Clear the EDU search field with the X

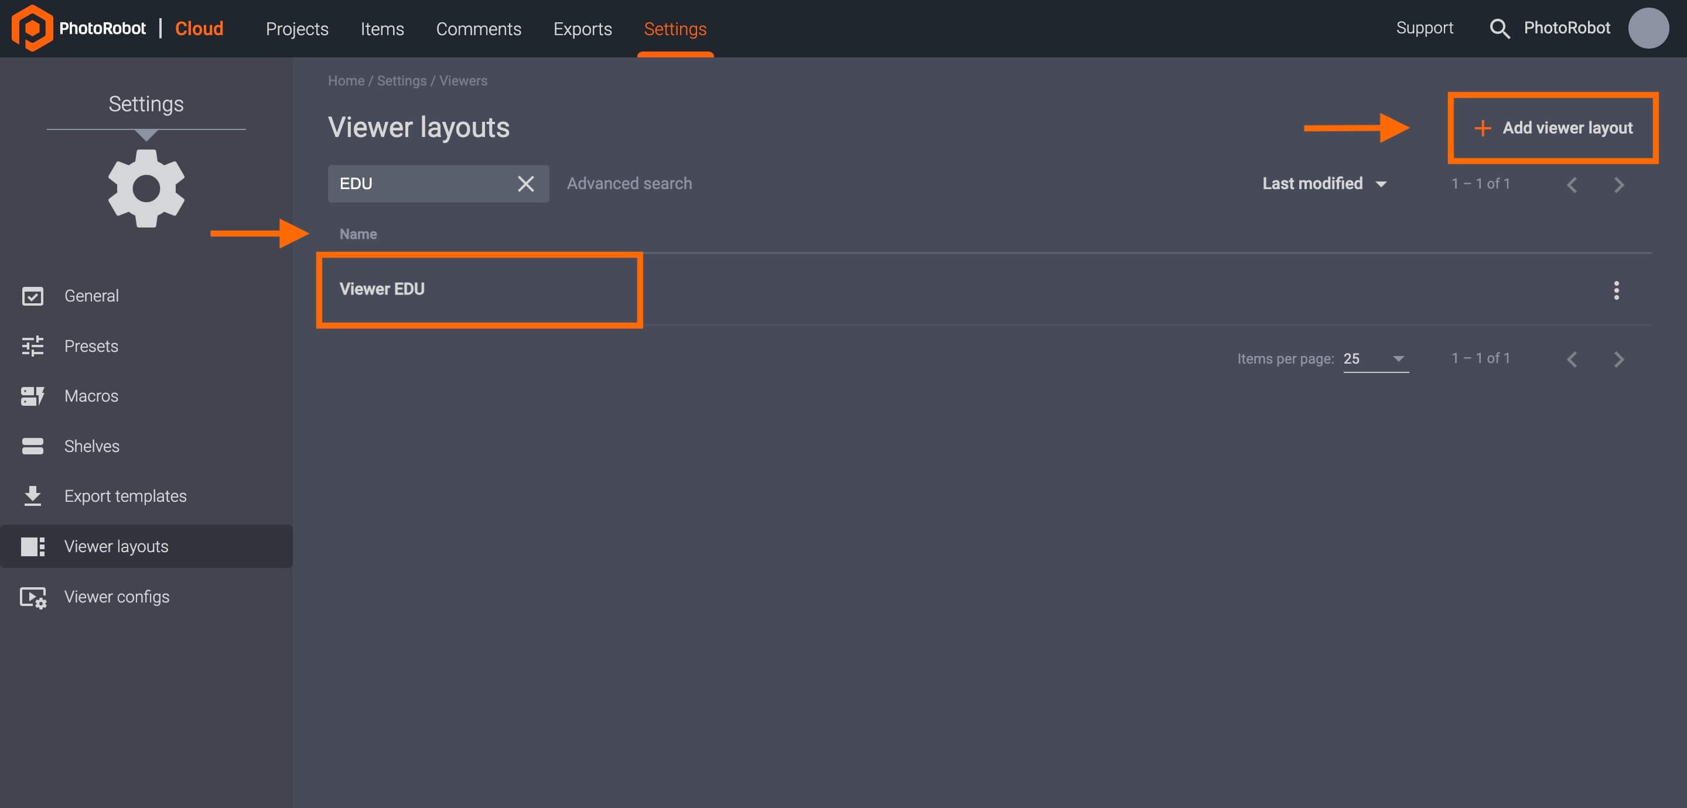pos(526,184)
